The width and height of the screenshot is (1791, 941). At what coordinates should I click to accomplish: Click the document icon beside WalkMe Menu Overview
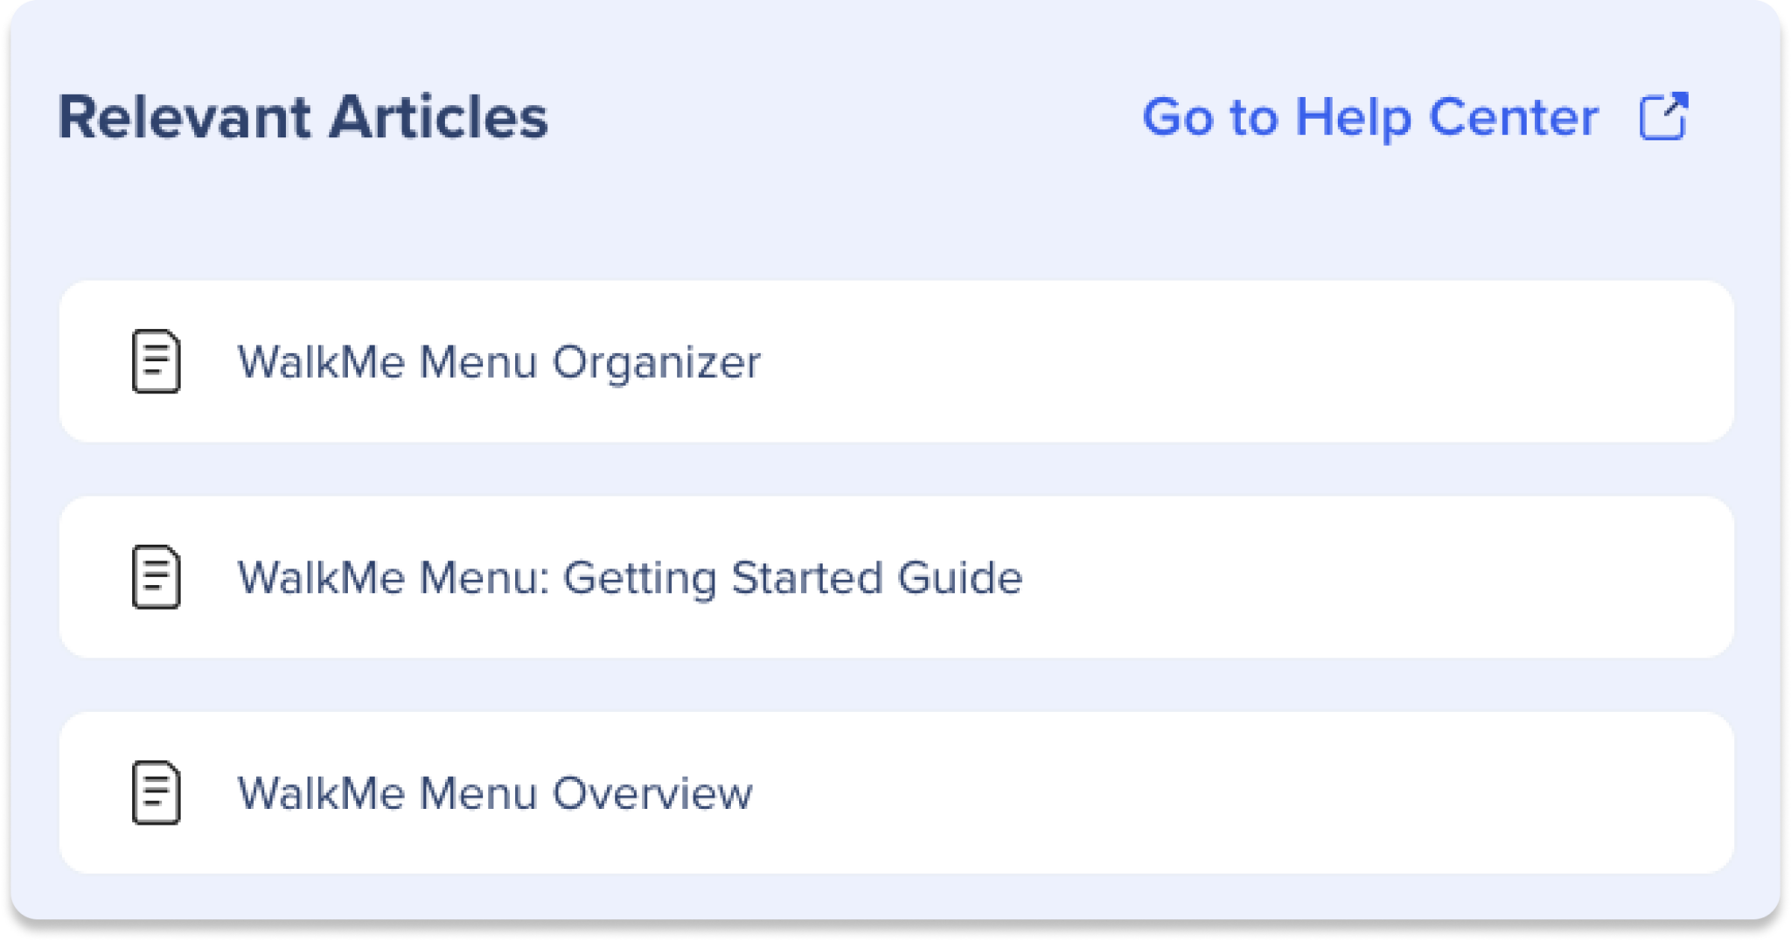click(156, 793)
